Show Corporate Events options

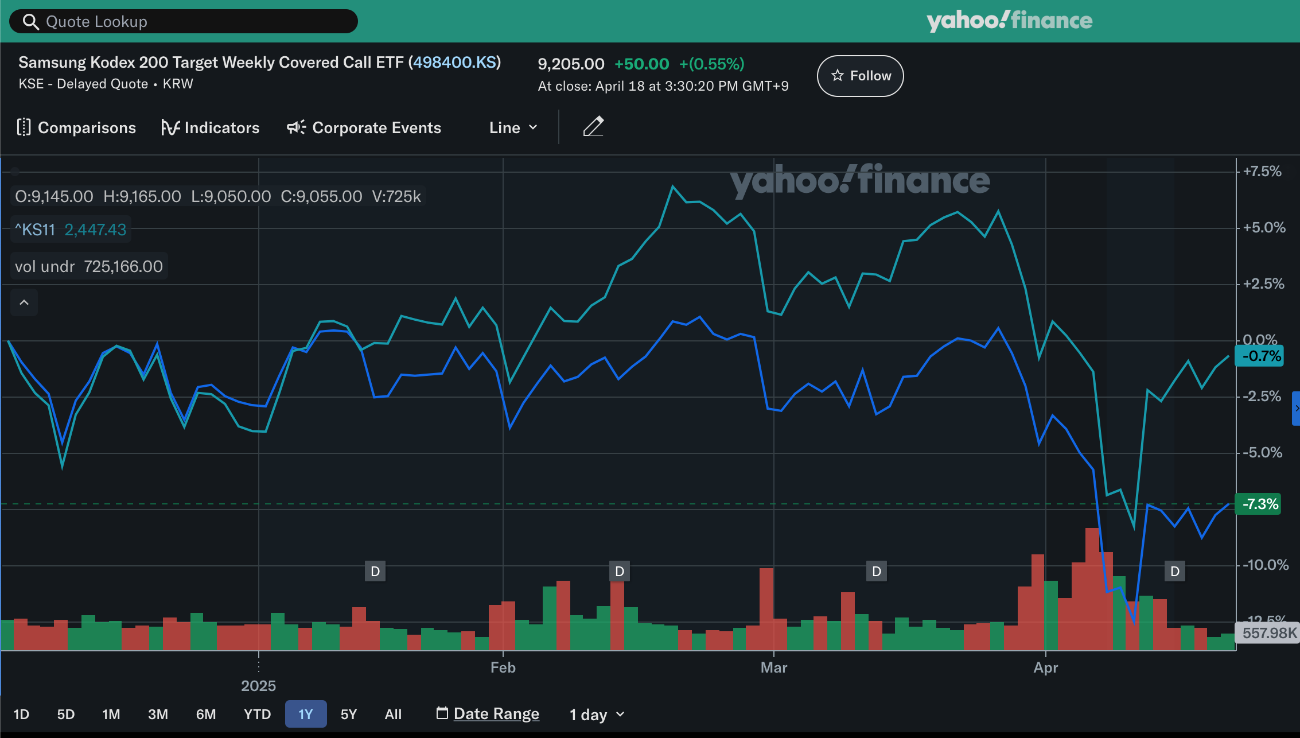tap(364, 127)
